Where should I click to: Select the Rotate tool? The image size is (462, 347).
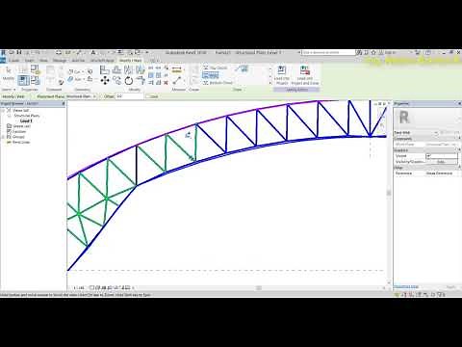(x=129, y=81)
